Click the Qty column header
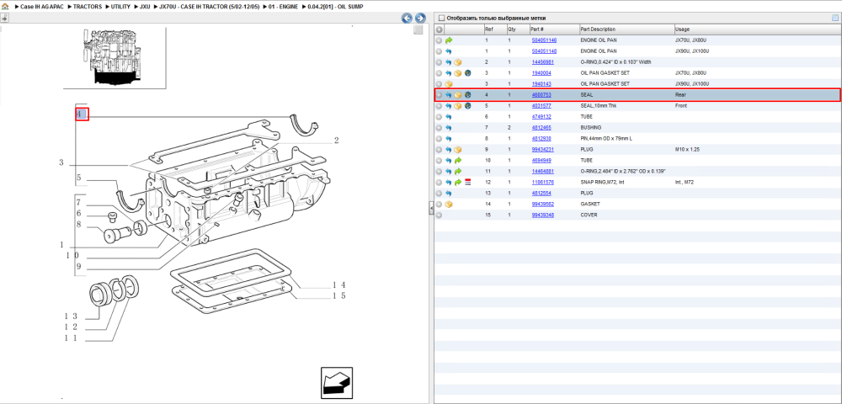The width and height of the screenshot is (842, 404). tap(512, 29)
